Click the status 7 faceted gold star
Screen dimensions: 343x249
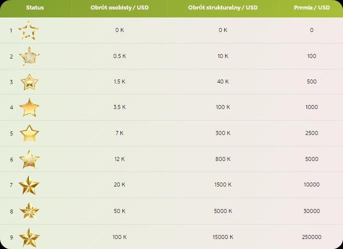(x=29, y=185)
